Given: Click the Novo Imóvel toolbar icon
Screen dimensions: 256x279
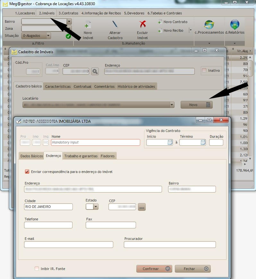Looking at the screenshot, I should click(x=88, y=25).
